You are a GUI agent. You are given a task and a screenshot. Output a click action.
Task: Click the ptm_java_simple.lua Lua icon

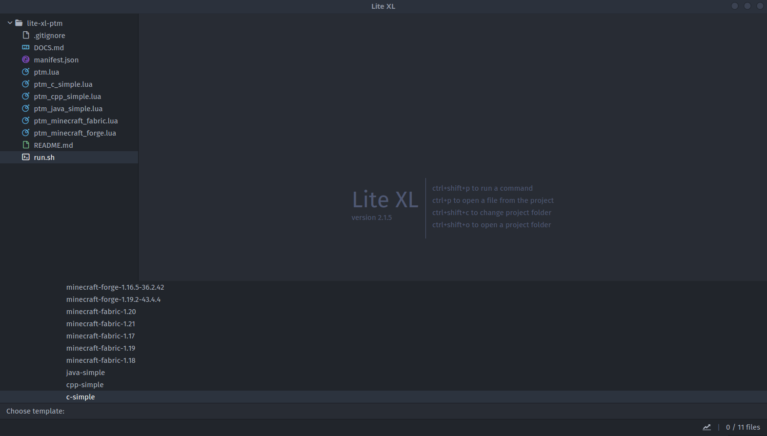[x=26, y=108]
